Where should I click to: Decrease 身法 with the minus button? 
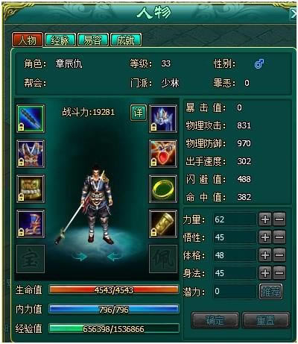(x=279, y=273)
